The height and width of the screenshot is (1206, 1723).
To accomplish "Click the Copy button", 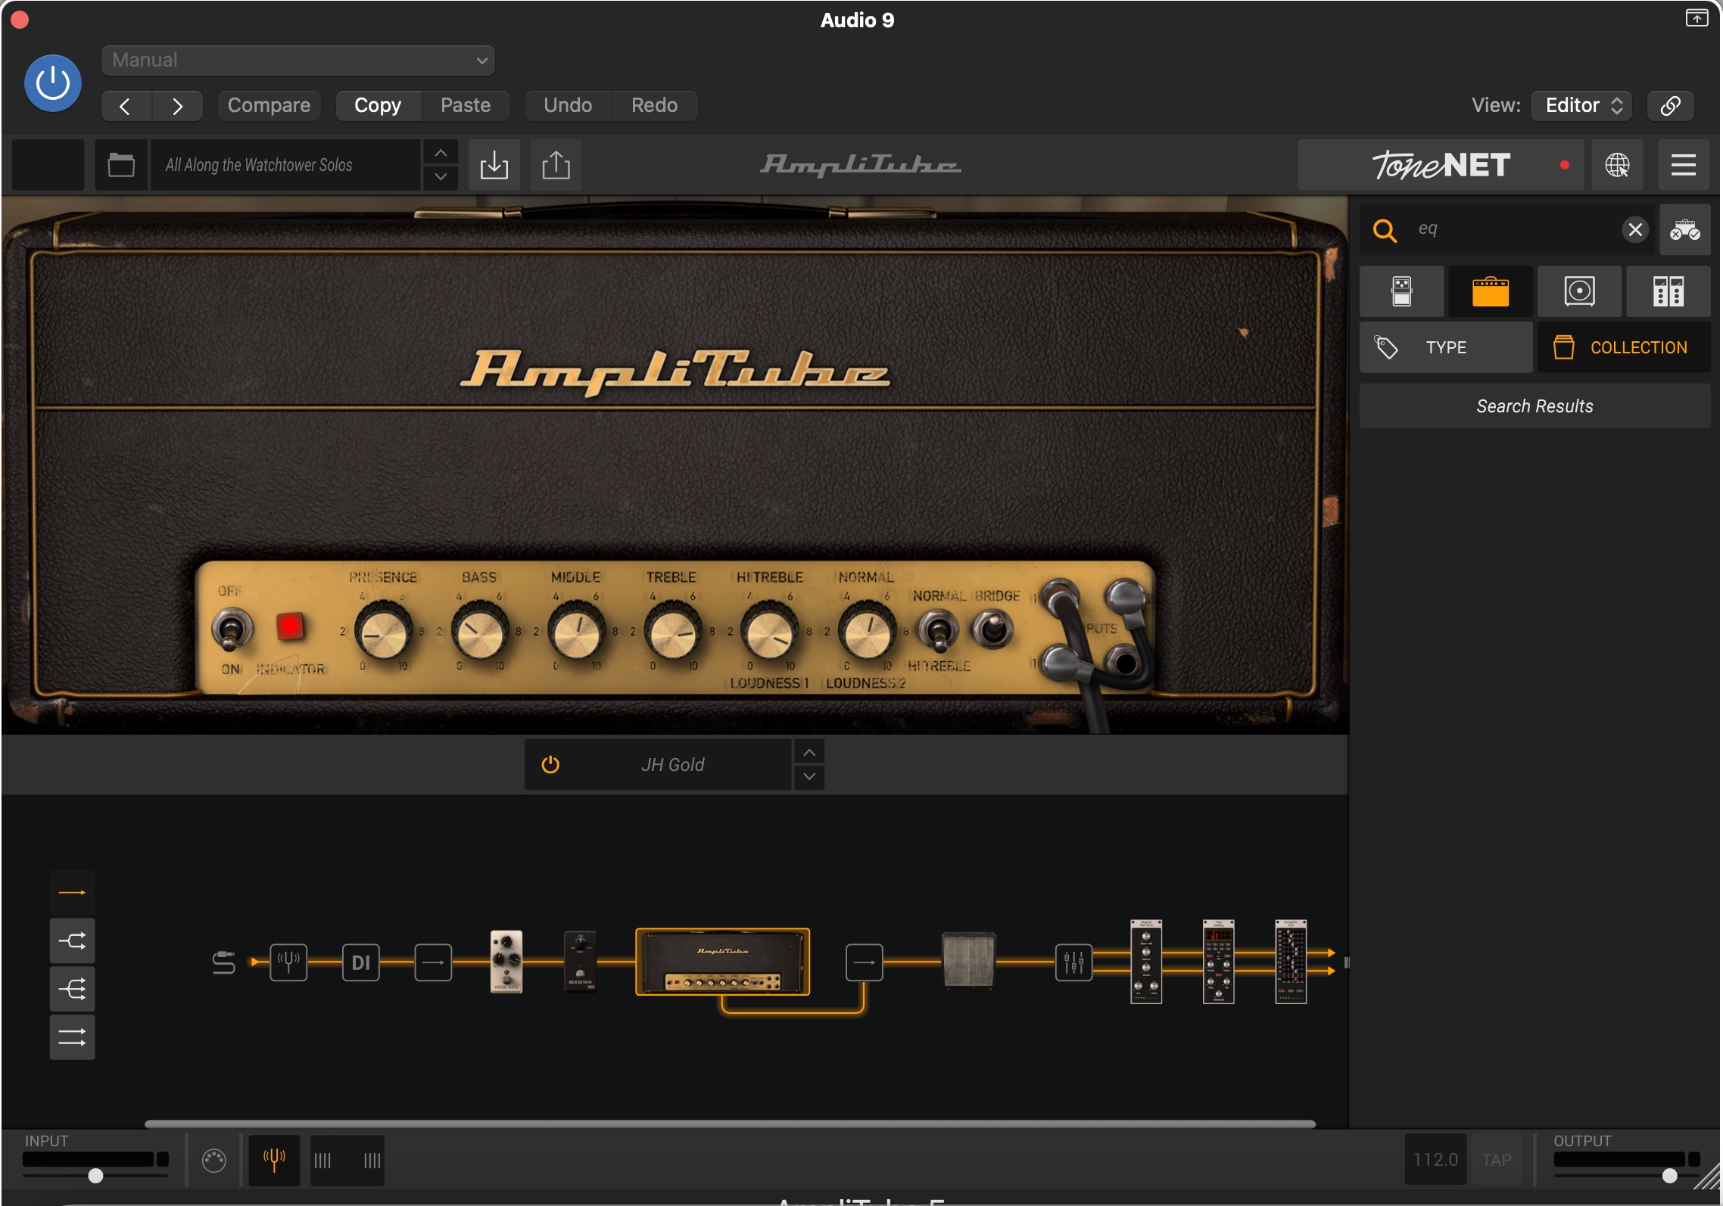I will (x=378, y=106).
